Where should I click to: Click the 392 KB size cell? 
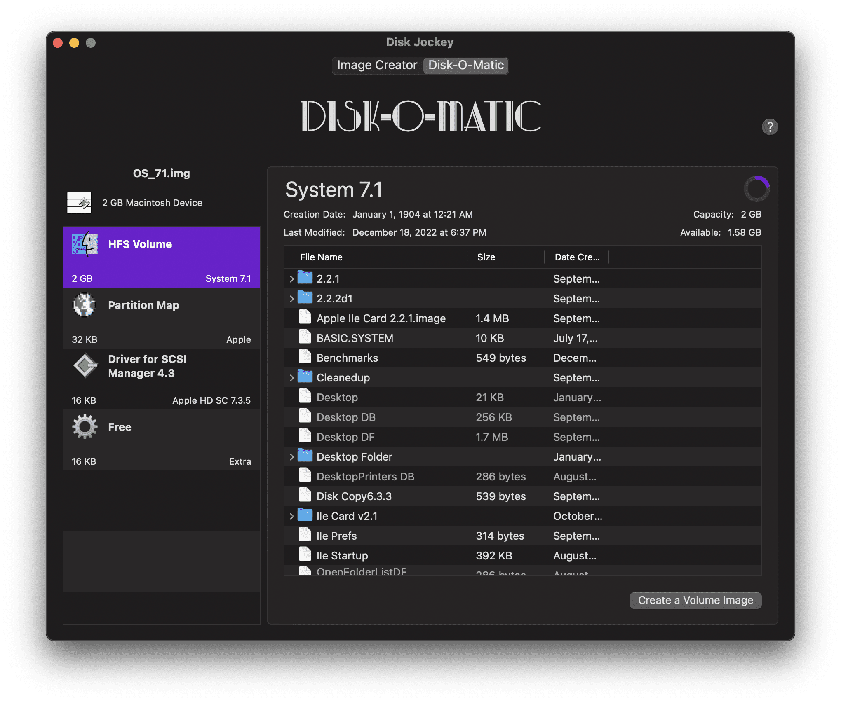(x=494, y=556)
